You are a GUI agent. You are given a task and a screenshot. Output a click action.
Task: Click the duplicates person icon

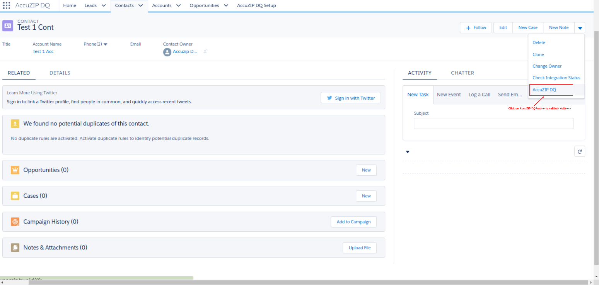(16, 124)
